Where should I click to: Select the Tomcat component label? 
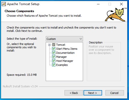61,45
